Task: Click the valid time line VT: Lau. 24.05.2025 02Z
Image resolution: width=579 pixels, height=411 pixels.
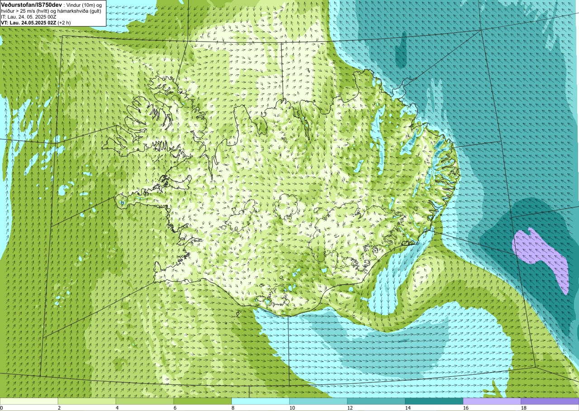Action: tap(29, 22)
